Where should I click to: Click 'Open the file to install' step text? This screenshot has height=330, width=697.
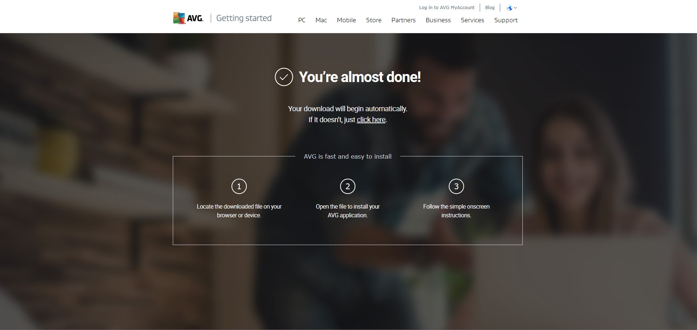pos(348,211)
